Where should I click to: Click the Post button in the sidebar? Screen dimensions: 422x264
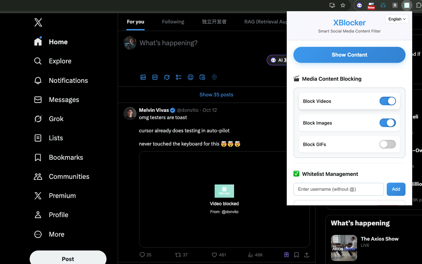[68, 259]
